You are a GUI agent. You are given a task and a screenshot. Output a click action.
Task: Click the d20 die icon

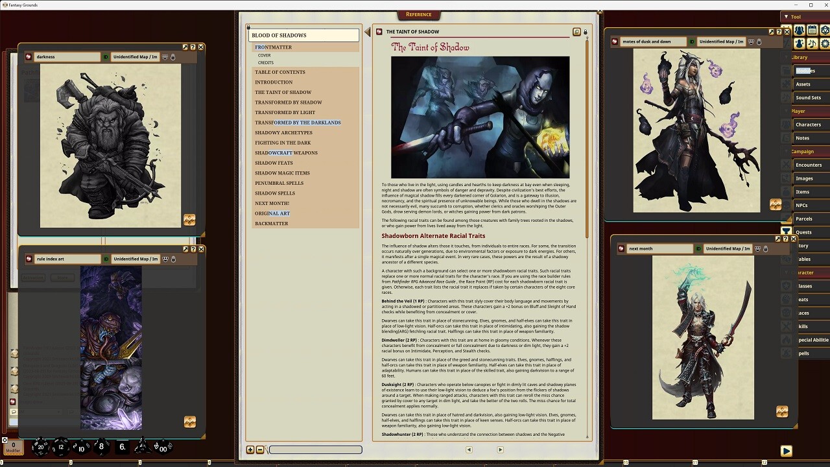[40, 446]
